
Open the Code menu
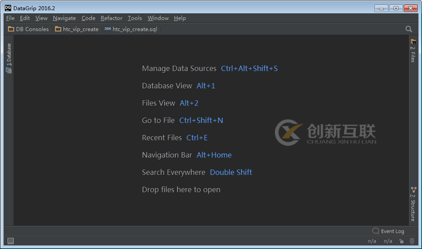coord(89,18)
